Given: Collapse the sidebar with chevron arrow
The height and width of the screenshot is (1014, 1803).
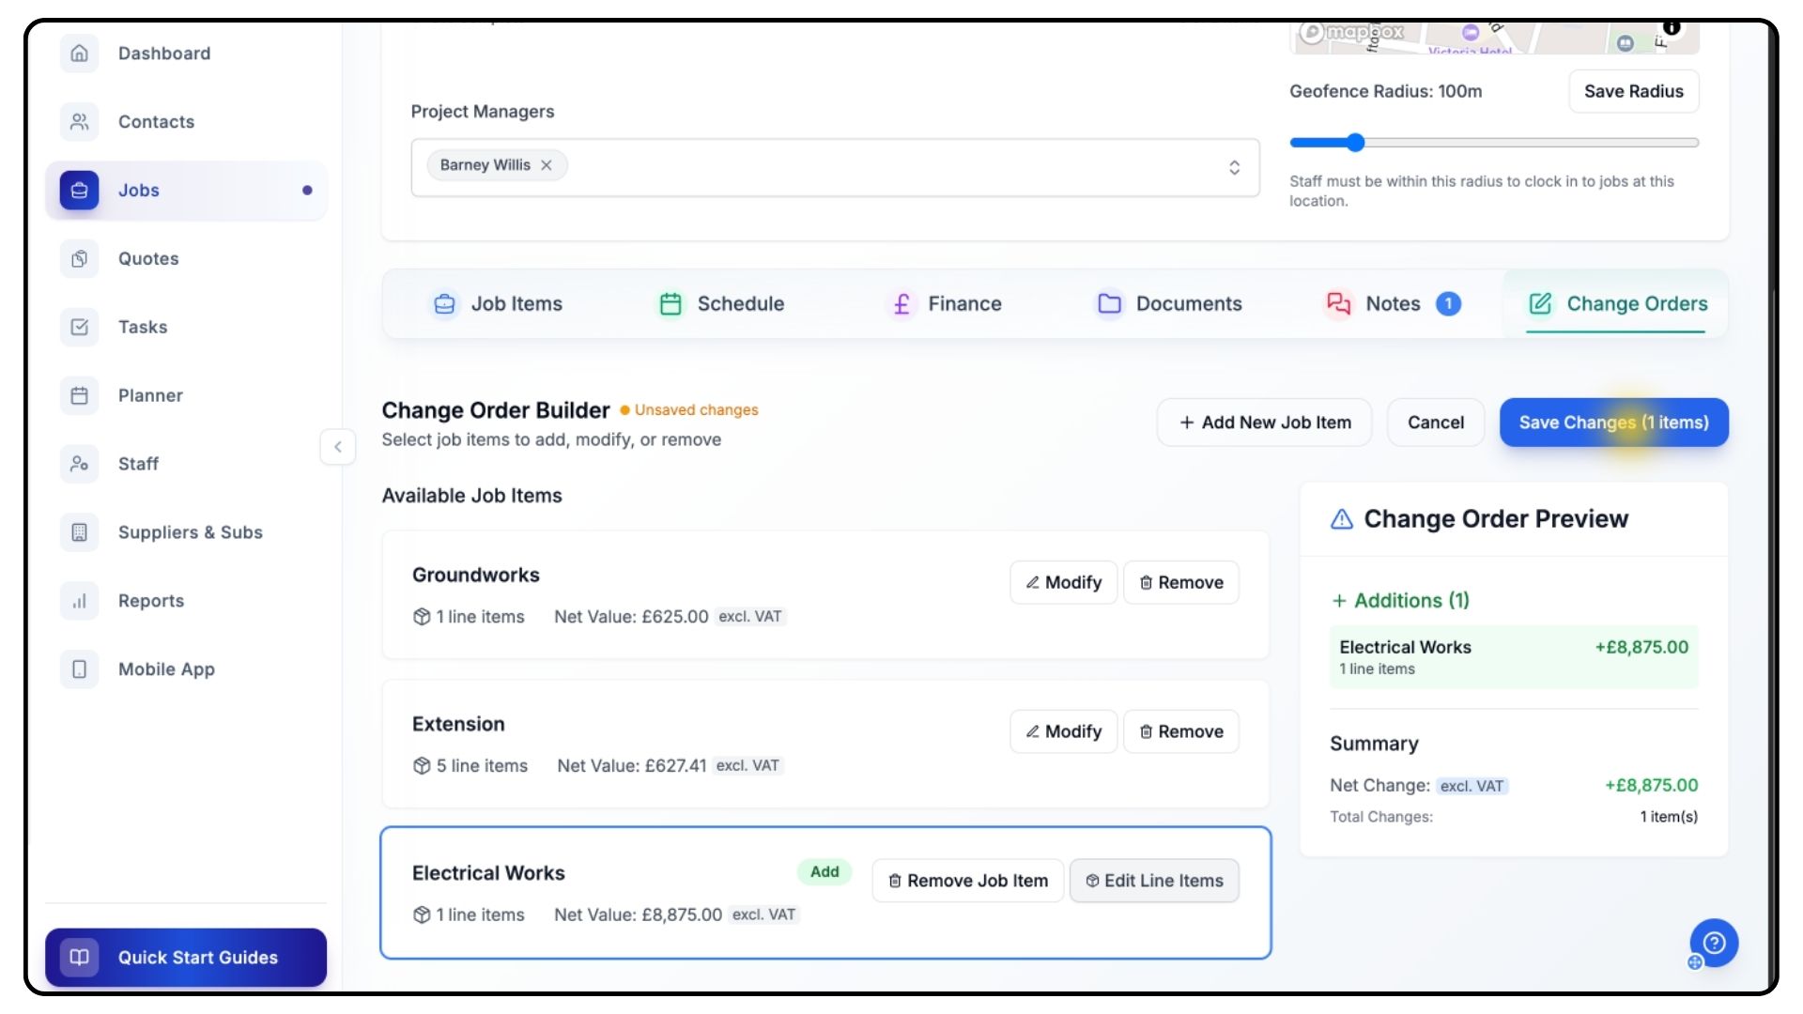Looking at the screenshot, I should point(338,447).
